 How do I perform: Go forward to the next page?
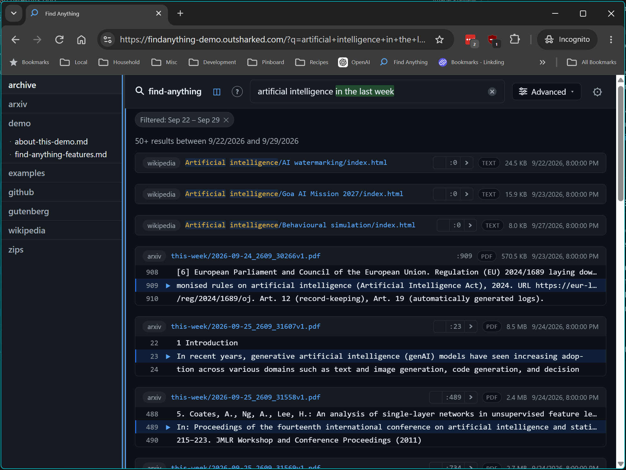pyautogui.click(x=37, y=40)
